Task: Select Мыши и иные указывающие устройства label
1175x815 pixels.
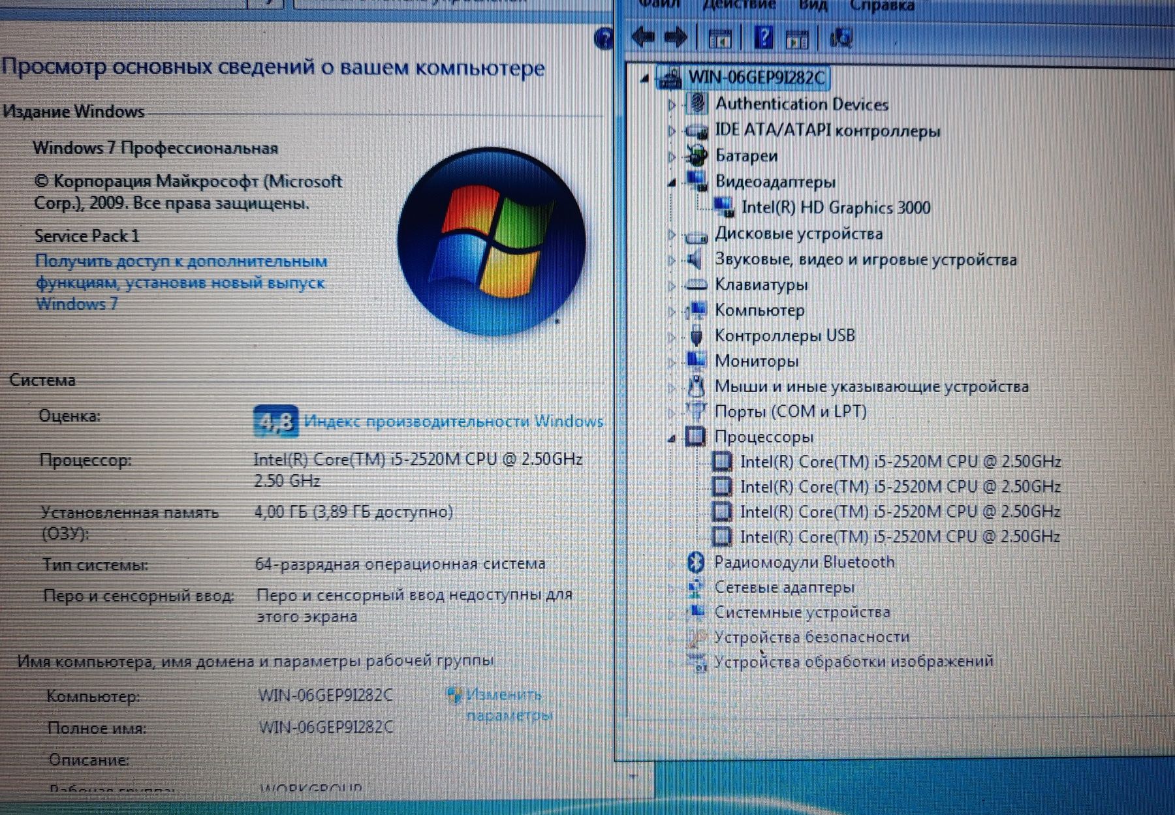Action: [x=871, y=386]
